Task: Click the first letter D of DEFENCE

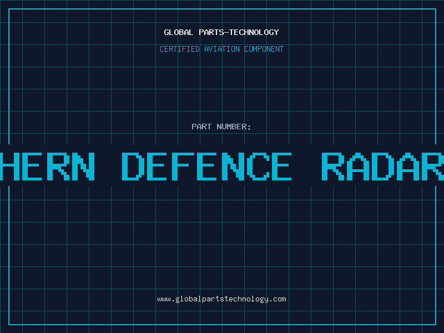Action: 132,167
